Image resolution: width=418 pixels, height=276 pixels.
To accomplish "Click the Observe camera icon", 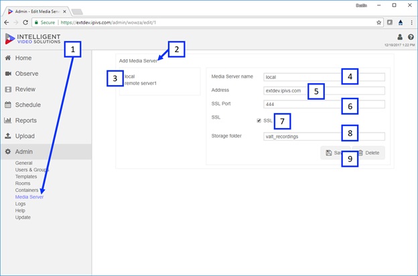I will (x=8, y=74).
